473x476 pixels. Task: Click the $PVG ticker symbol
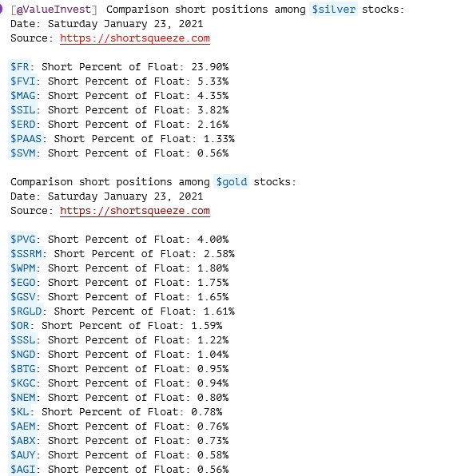(23, 240)
